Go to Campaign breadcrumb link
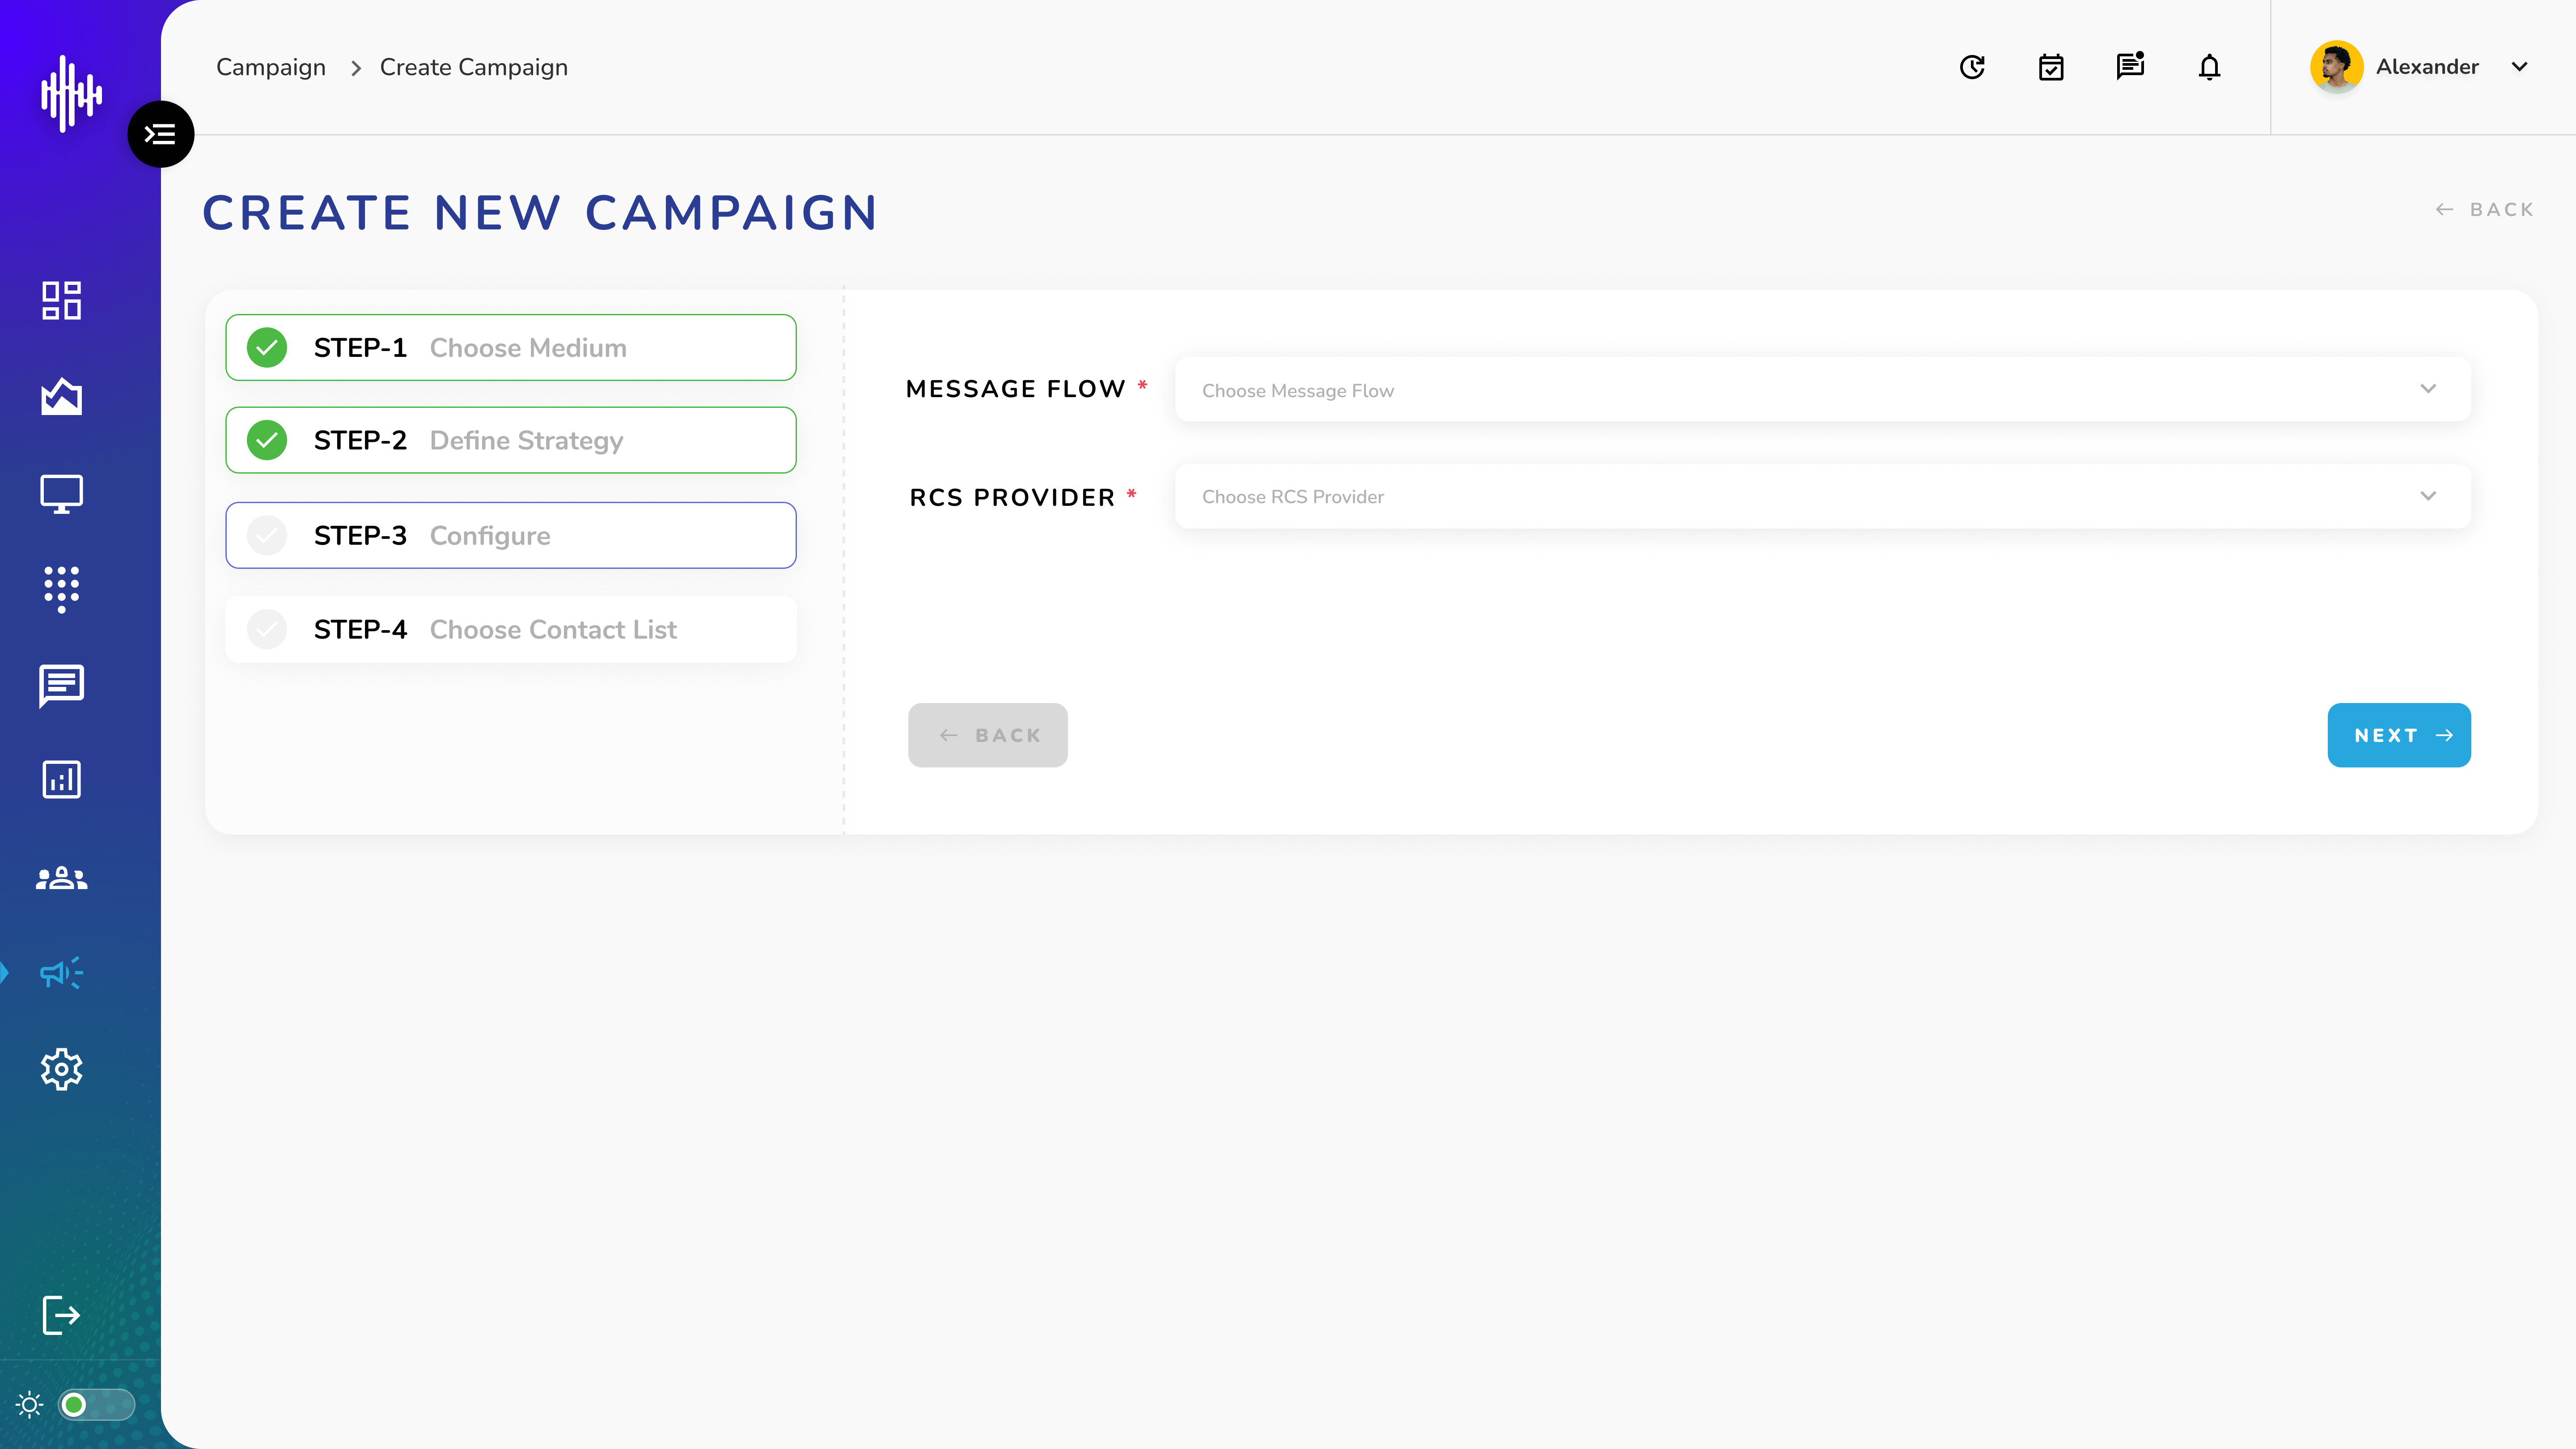Viewport: 2576px width, 1449px height. click(271, 67)
